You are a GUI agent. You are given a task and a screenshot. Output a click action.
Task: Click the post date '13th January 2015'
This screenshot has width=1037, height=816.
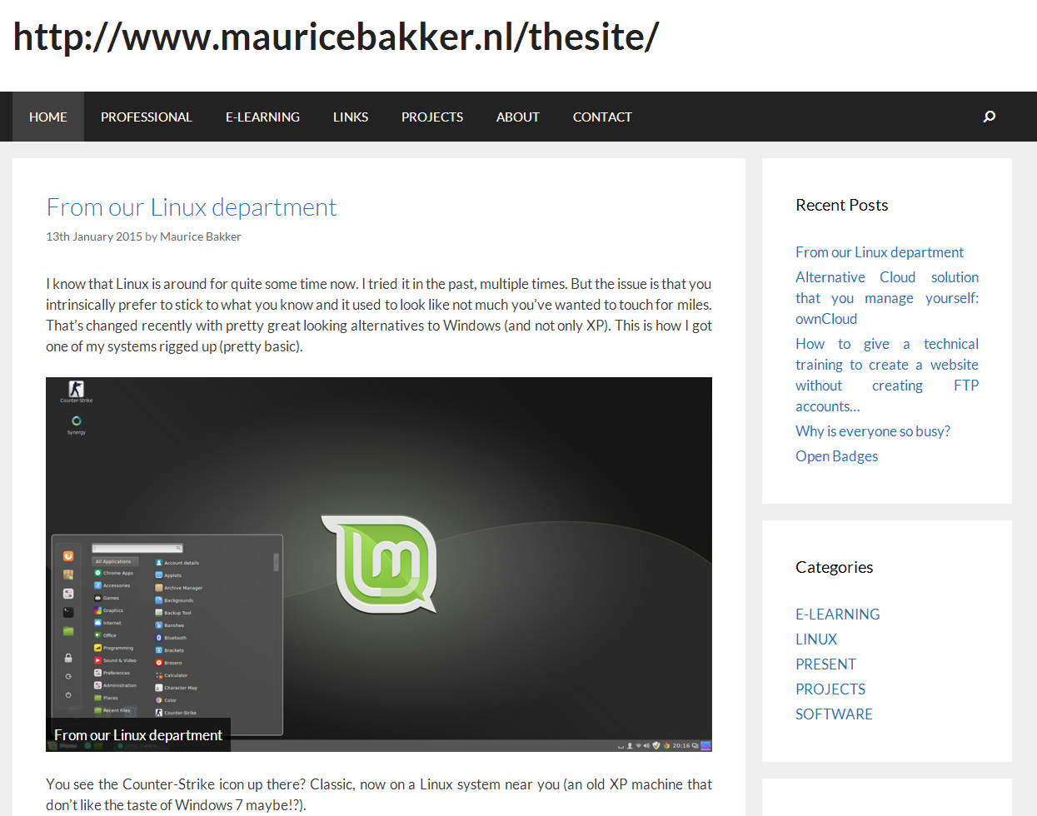pos(94,236)
